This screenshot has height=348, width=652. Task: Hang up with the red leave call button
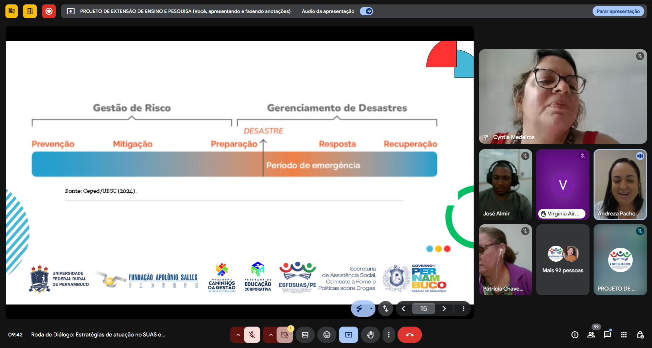410,335
